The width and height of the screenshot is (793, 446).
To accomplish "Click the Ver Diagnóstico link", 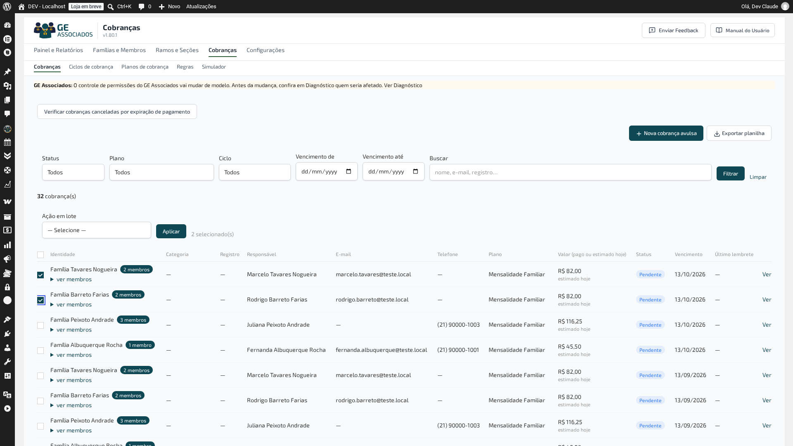I will 403,85.
